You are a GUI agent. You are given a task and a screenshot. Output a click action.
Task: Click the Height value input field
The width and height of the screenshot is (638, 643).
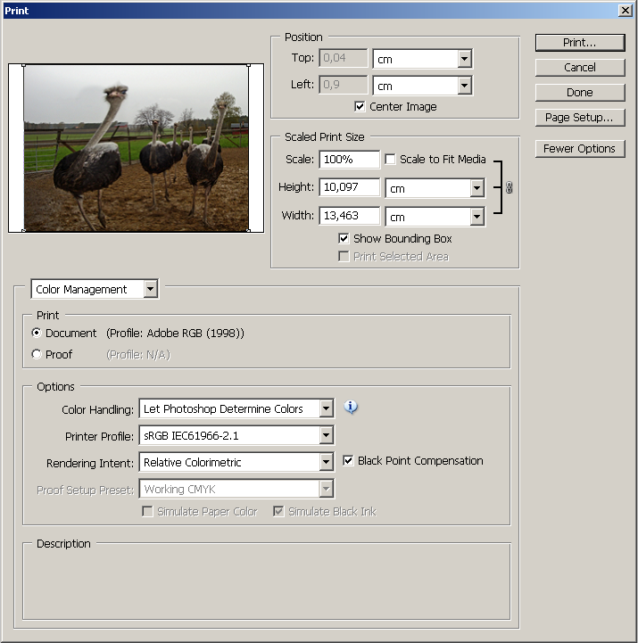tap(350, 187)
